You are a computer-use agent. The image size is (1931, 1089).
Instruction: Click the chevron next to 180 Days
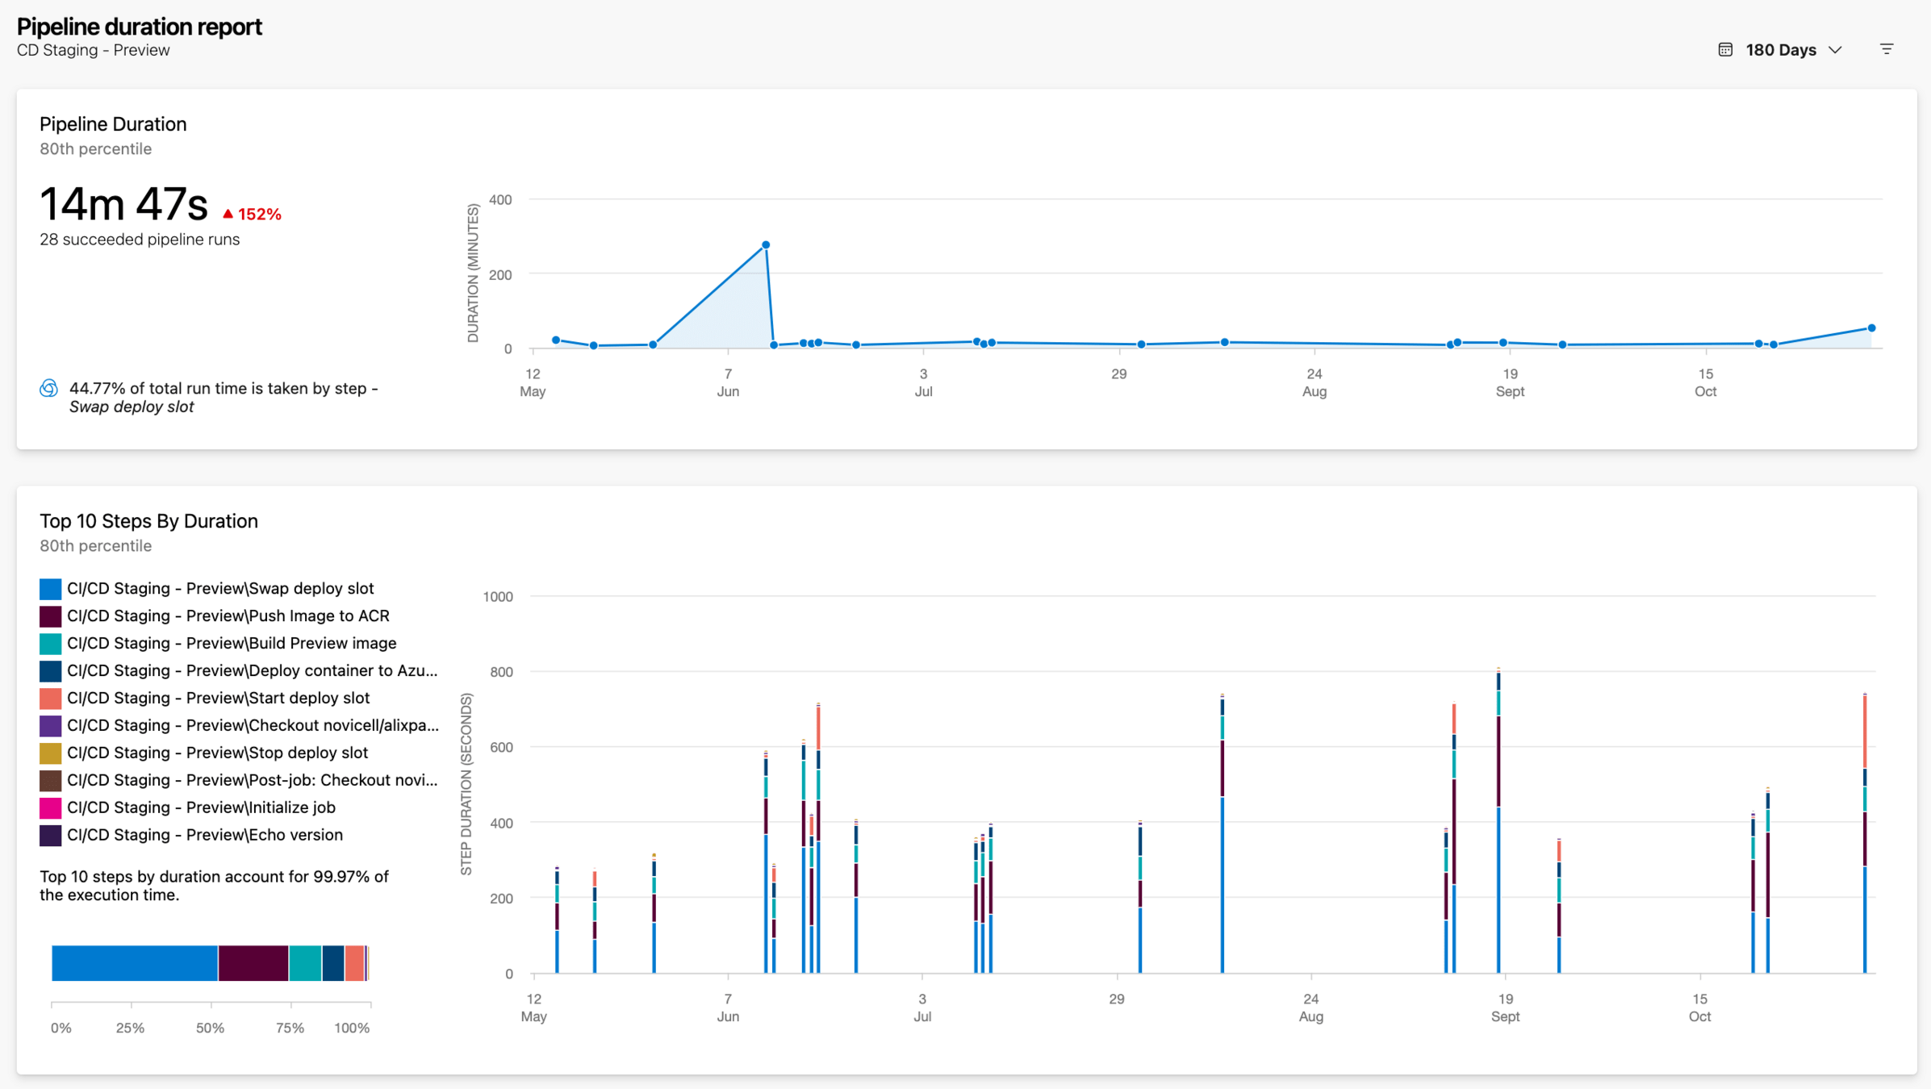tap(1835, 49)
